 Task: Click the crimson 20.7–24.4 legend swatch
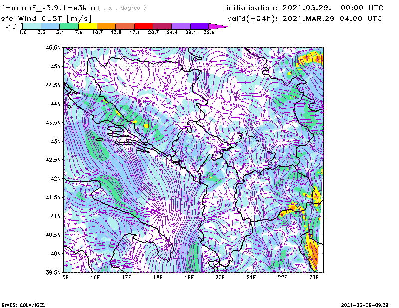[162, 26]
